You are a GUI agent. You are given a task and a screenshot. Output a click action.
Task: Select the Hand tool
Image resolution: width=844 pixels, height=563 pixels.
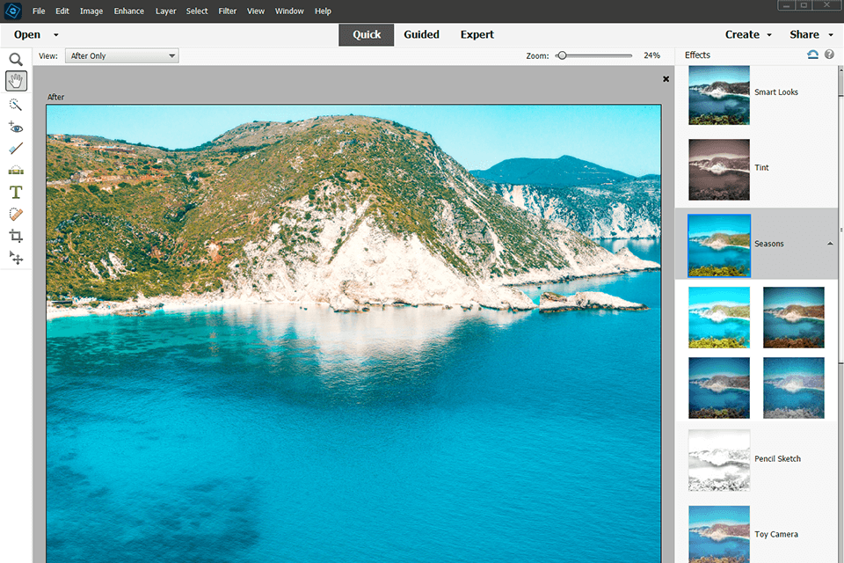click(16, 81)
